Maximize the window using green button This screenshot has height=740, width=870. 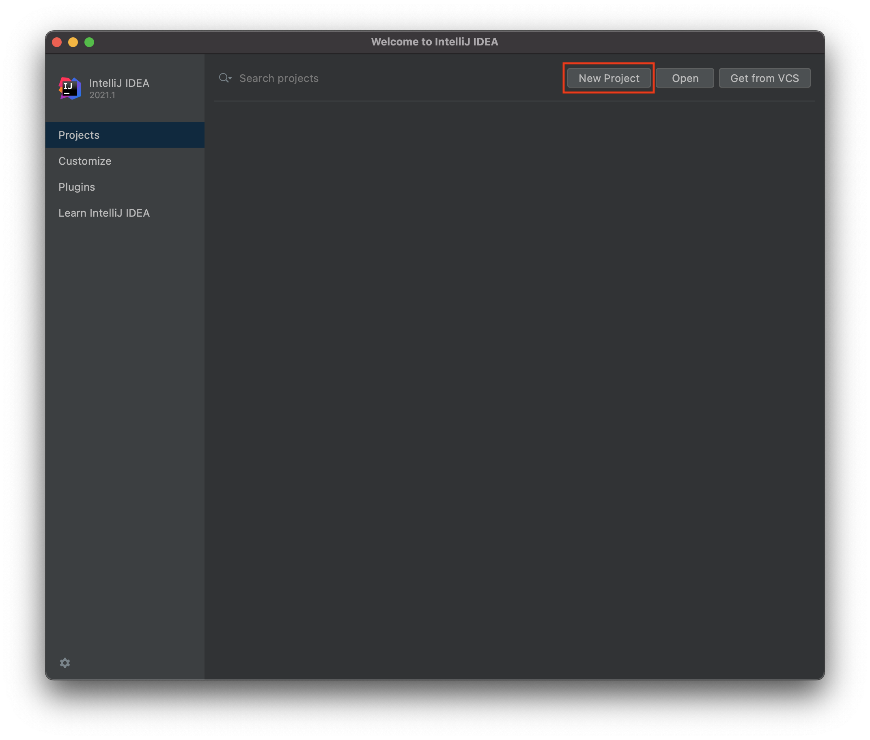[x=89, y=42]
